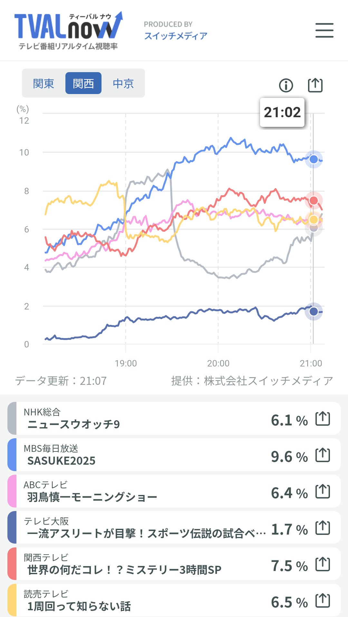Select the ニュースウオッチ9 program title
This screenshot has width=348, height=617.
tap(73, 424)
